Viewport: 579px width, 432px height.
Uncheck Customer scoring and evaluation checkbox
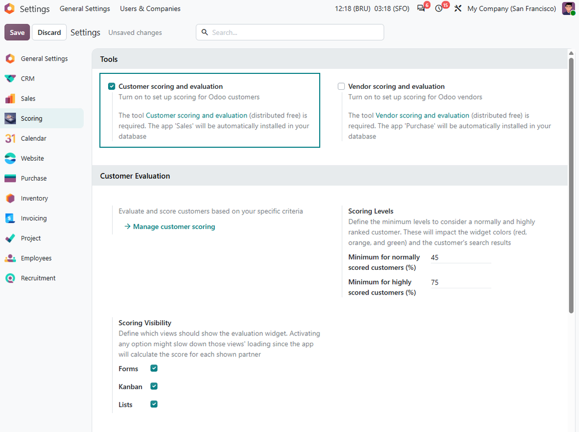(112, 86)
